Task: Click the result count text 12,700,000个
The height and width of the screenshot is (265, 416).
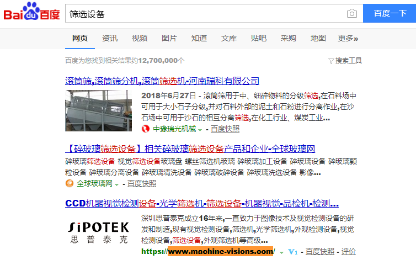Action: [x=161, y=61]
